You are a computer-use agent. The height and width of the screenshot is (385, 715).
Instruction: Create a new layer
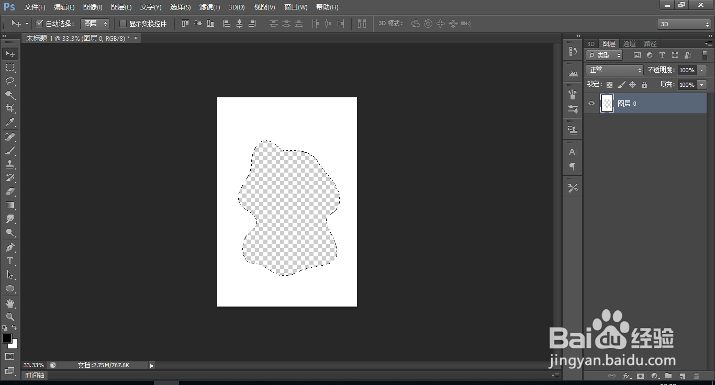(683, 376)
